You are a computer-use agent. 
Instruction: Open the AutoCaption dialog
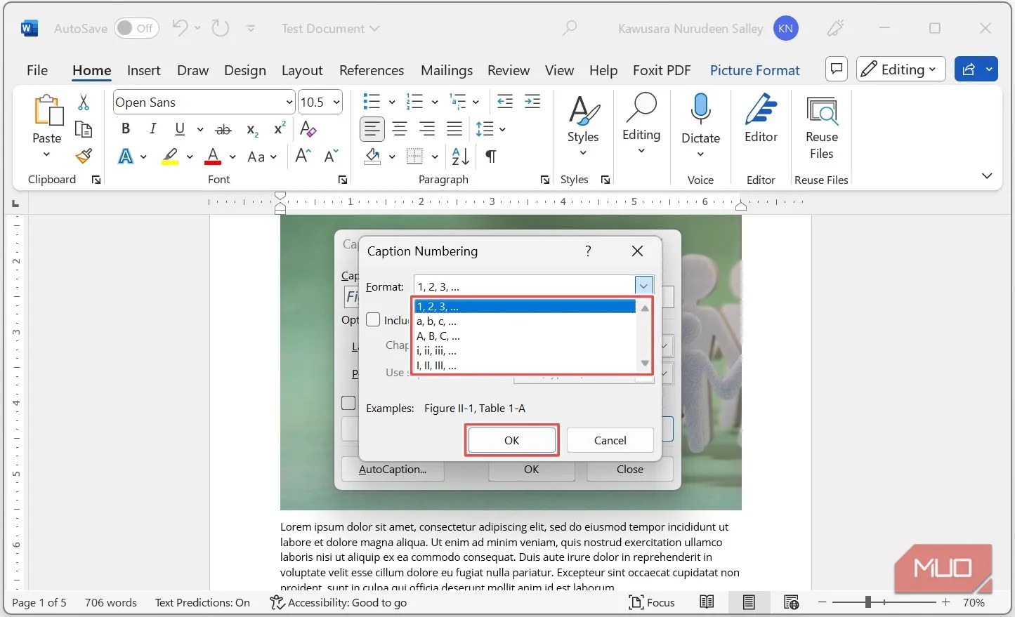393,469
